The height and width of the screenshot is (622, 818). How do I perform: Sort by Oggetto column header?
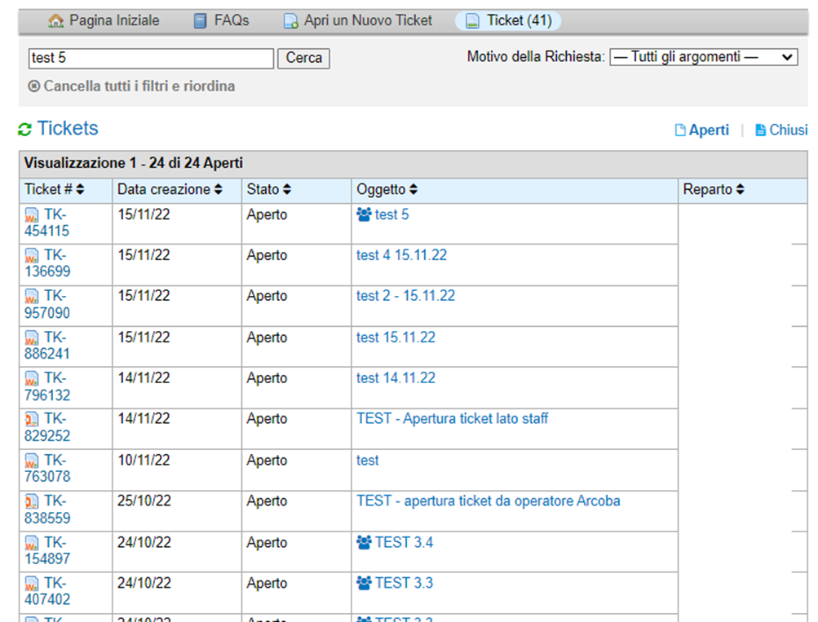(x=387, y=189)
